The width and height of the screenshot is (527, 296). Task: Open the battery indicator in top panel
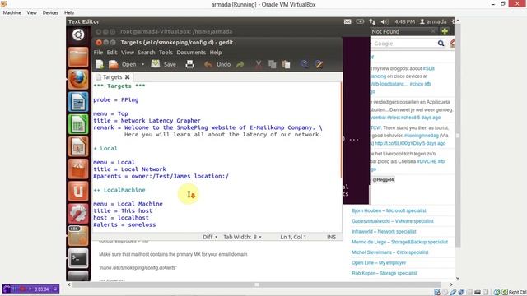360,21
